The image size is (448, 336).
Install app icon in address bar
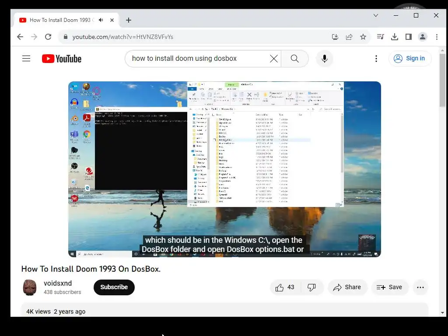point(335,37)
